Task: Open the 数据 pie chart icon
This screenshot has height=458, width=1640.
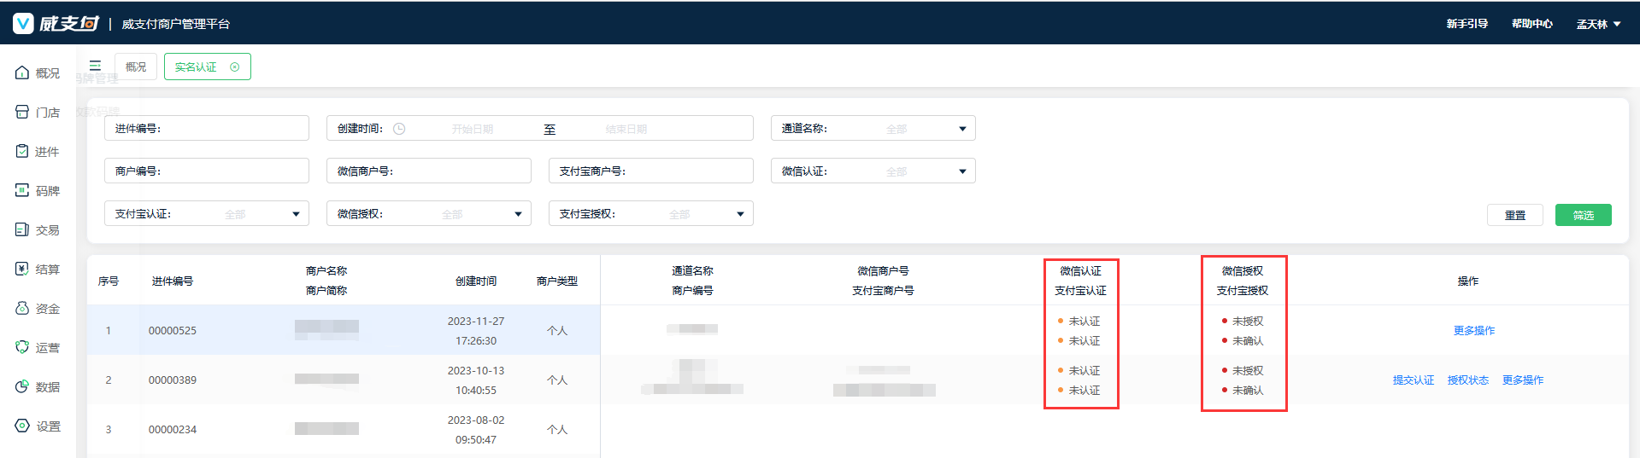Action: 22,387
